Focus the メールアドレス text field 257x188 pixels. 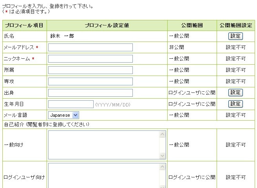90,47
